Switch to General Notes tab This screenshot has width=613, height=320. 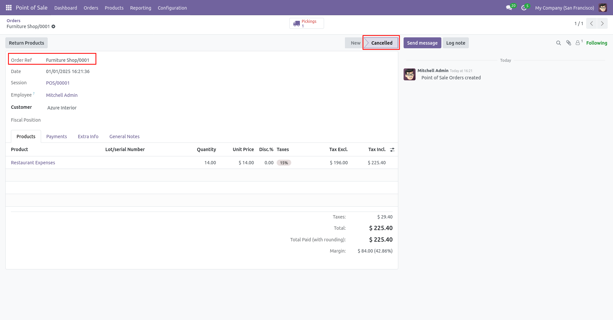(x=125, y=137)
